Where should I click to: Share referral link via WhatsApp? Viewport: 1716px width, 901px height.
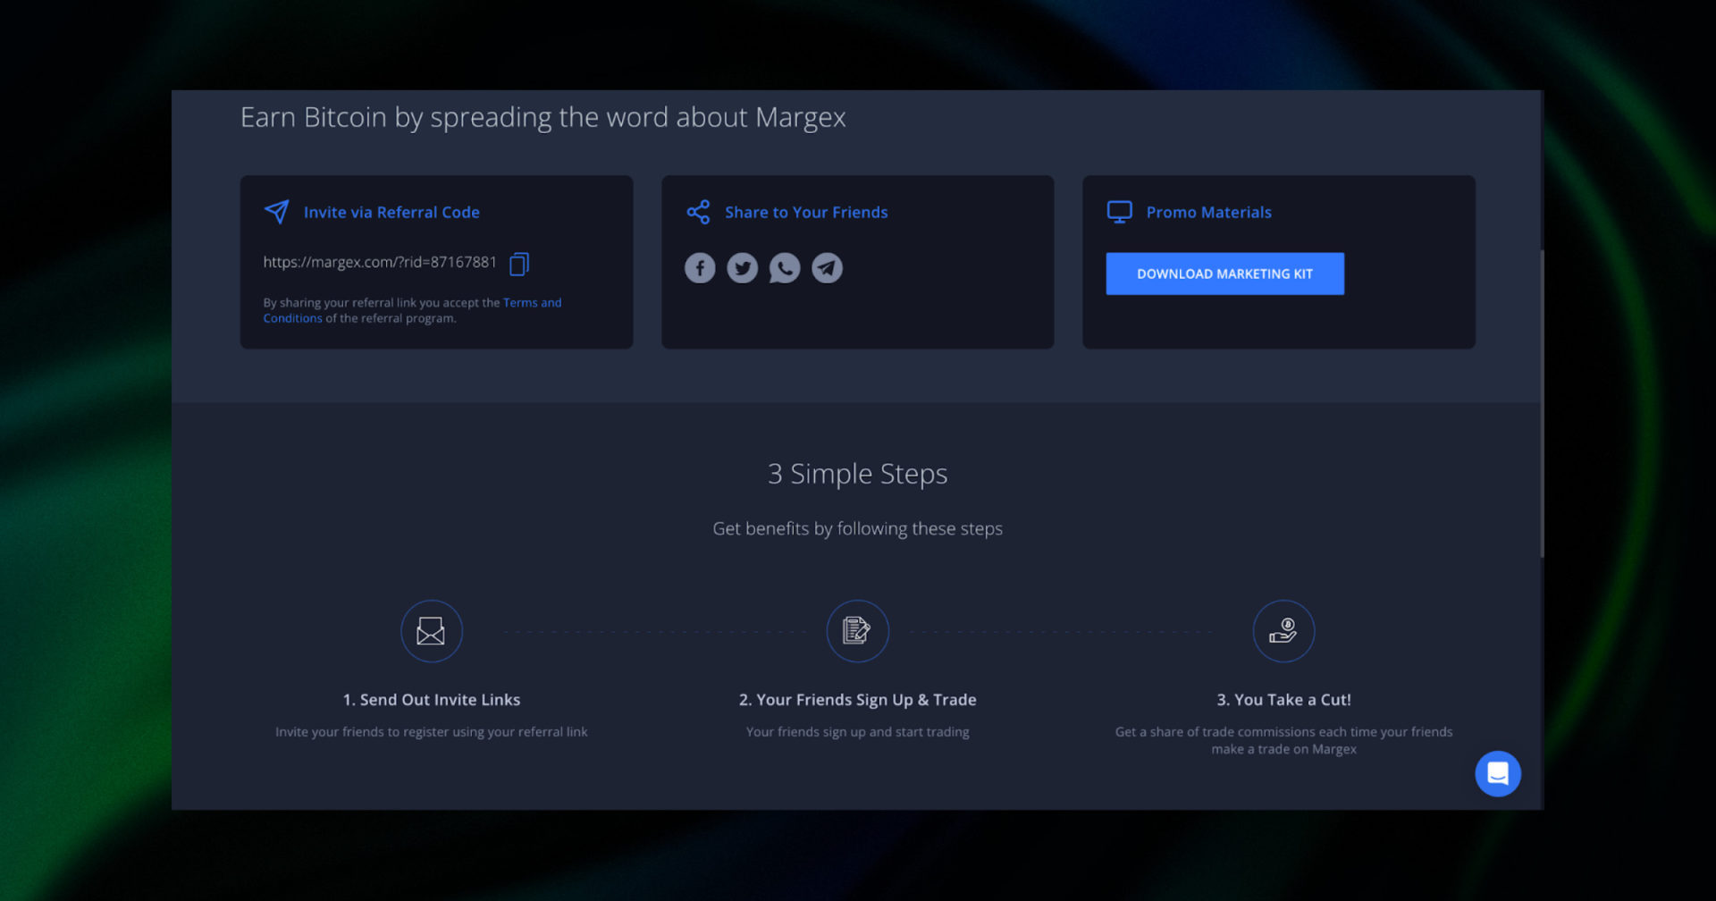click(x=785, y=267)
